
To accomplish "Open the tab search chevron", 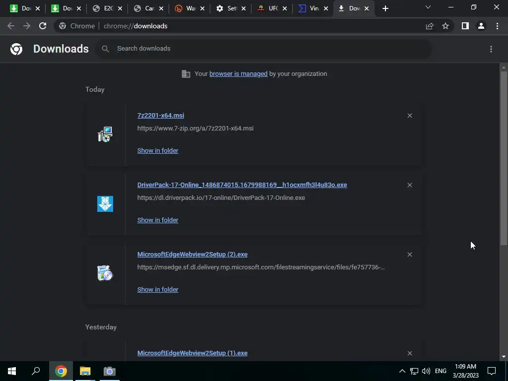I will coord(428,7).
